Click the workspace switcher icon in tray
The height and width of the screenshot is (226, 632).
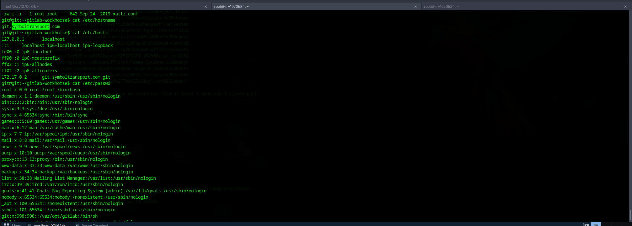click(x=586, y=224)
